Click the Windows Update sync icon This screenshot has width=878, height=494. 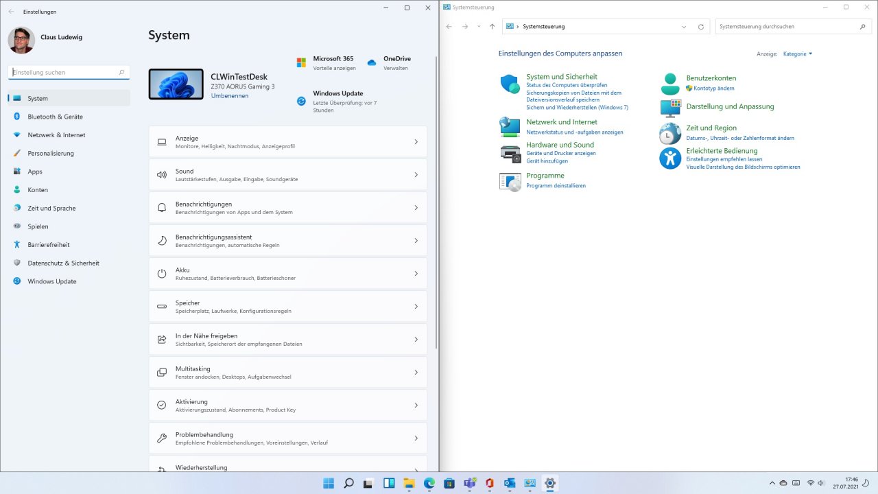point(301,101)
